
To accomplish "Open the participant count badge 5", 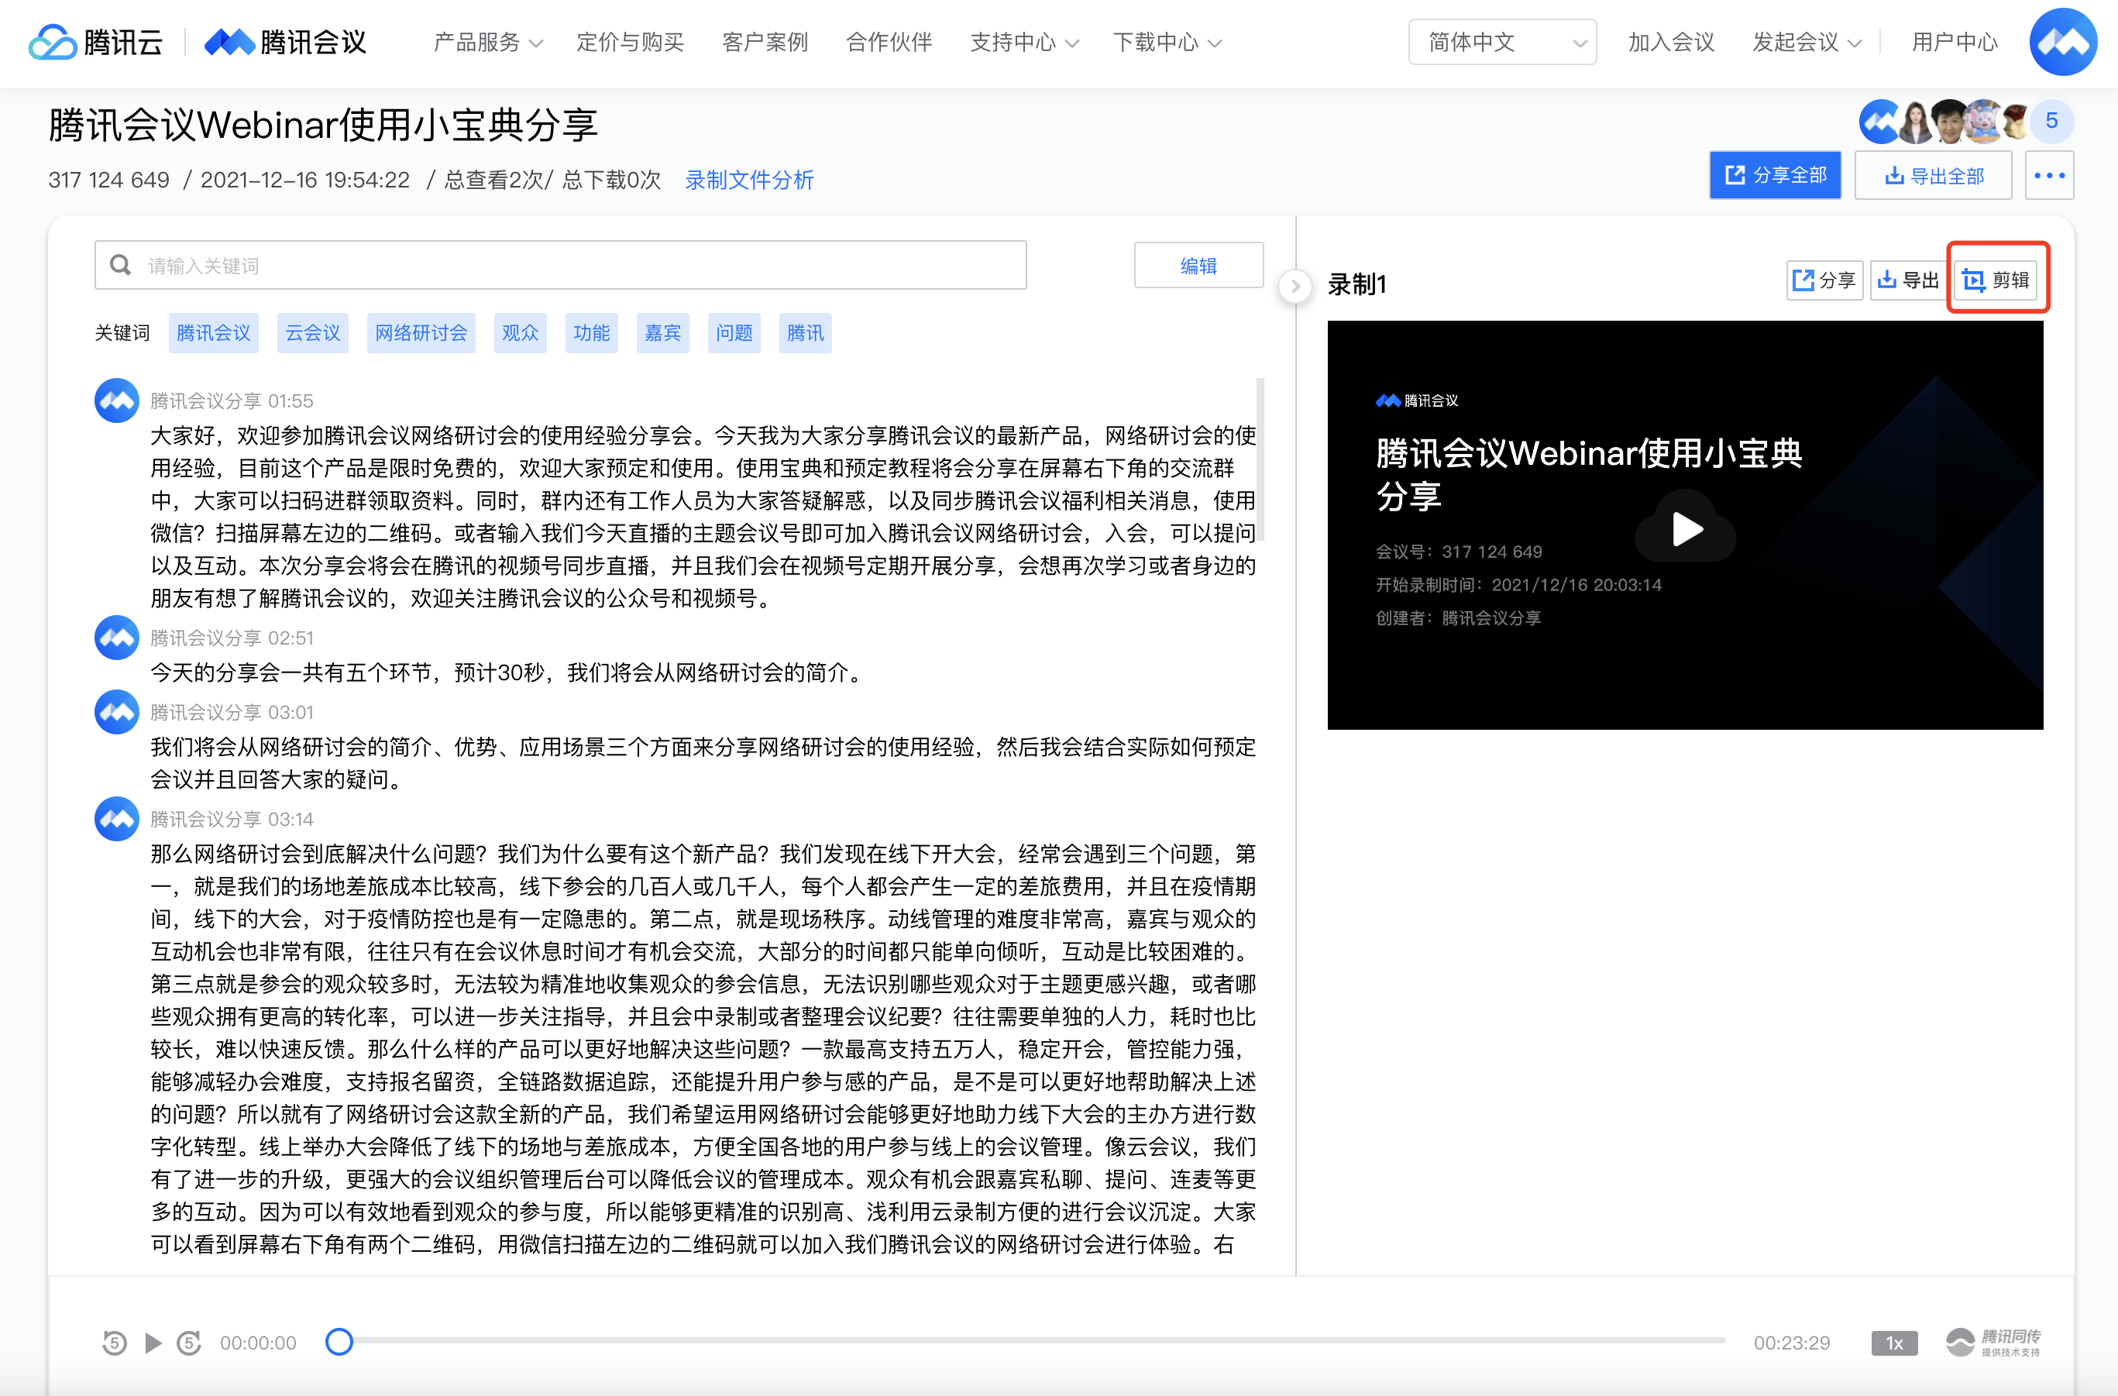I will click(2051, 121).
